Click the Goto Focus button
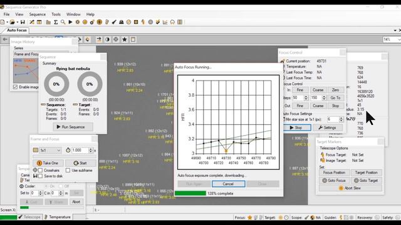 334,181
